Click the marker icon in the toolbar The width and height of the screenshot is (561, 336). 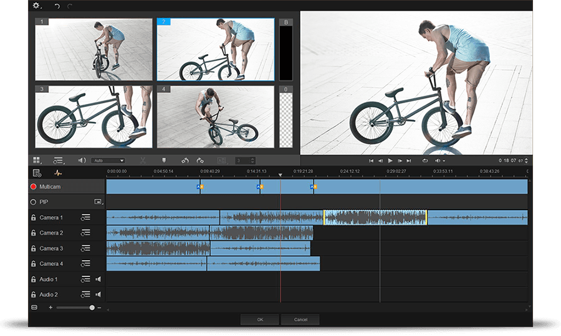163,161
